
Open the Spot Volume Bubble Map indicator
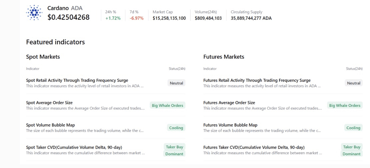pyautogui.click(x=50, y=125)
